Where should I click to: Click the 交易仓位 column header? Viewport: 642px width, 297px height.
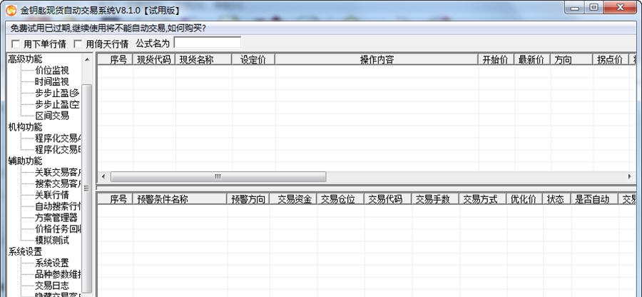(341, 199)
